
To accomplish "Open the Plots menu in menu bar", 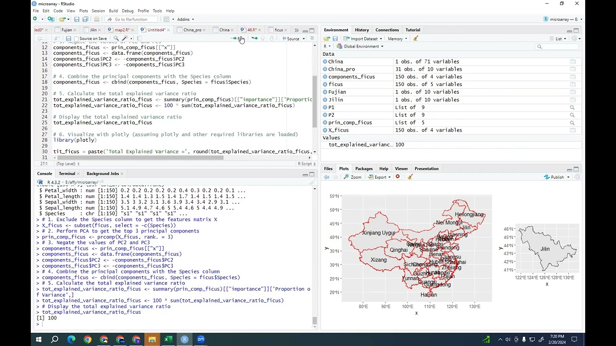I will tap(84, 11).
